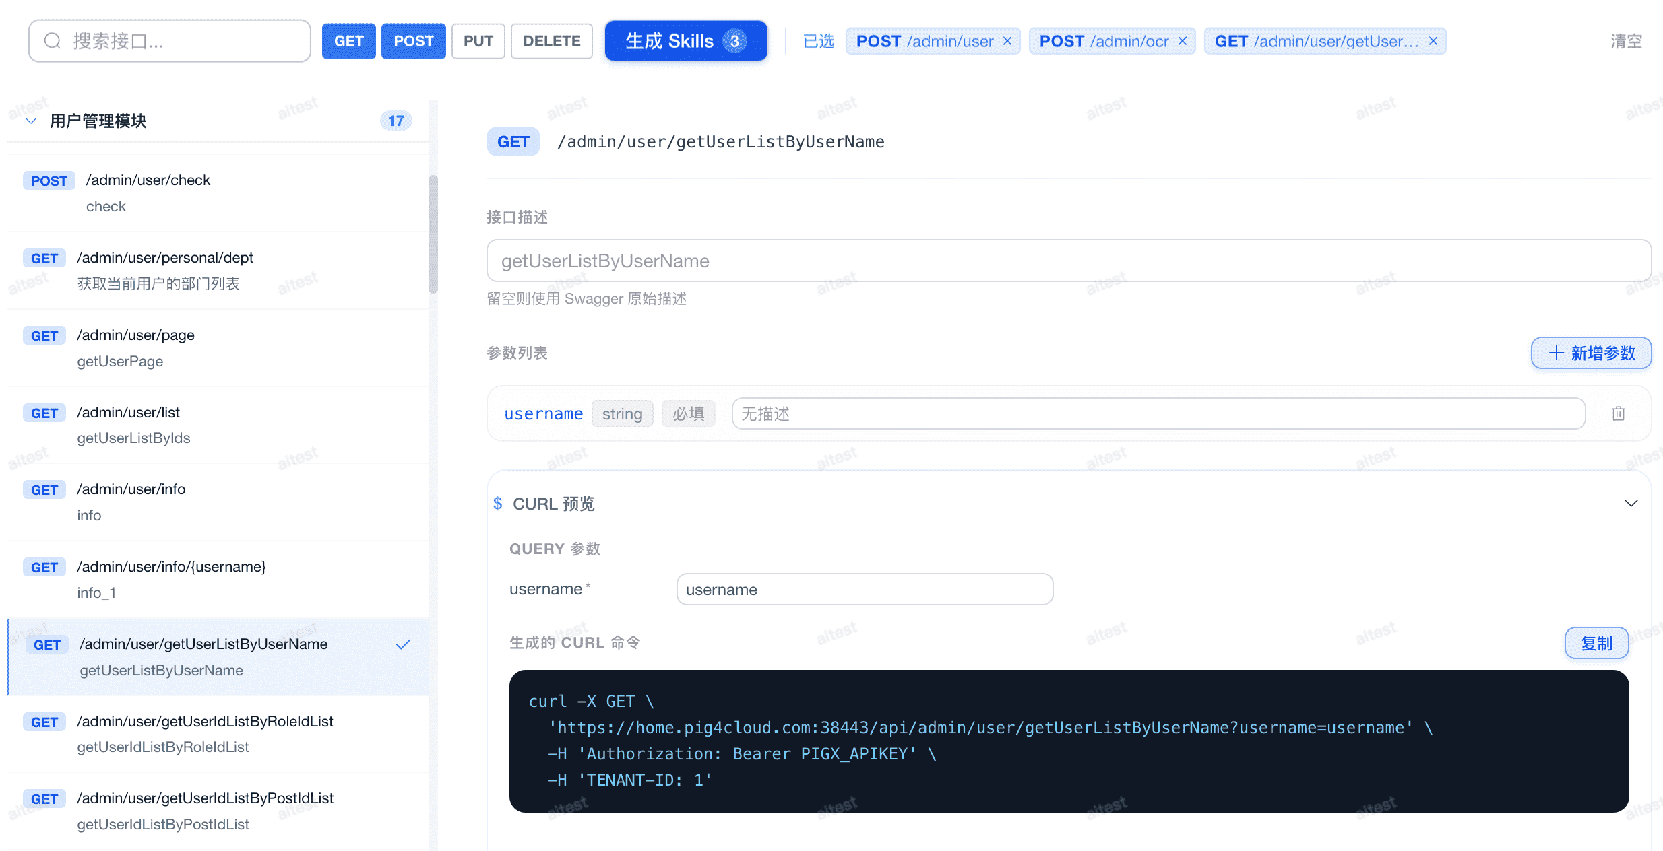Delete the username parameter with trash icon
Image resolution: width=1663 pixels, height=851 pixels.
point(1619,413)
